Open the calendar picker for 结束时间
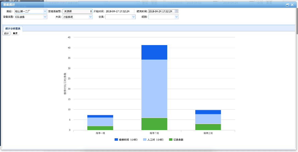 point(176,11)
